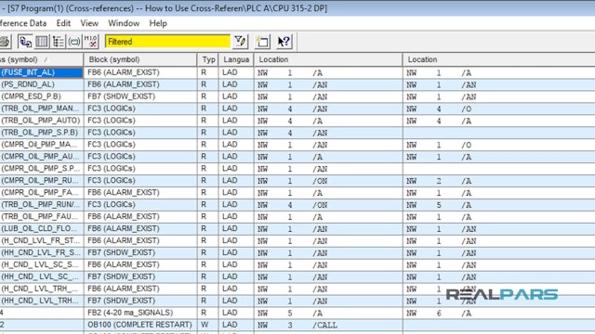Click the Typ column header
This screenshot has width=595, height=334.
click(x=208, y=59)
